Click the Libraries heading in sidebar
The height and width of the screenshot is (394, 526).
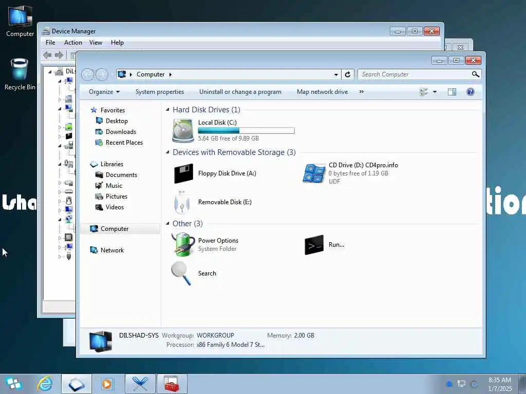111,164
